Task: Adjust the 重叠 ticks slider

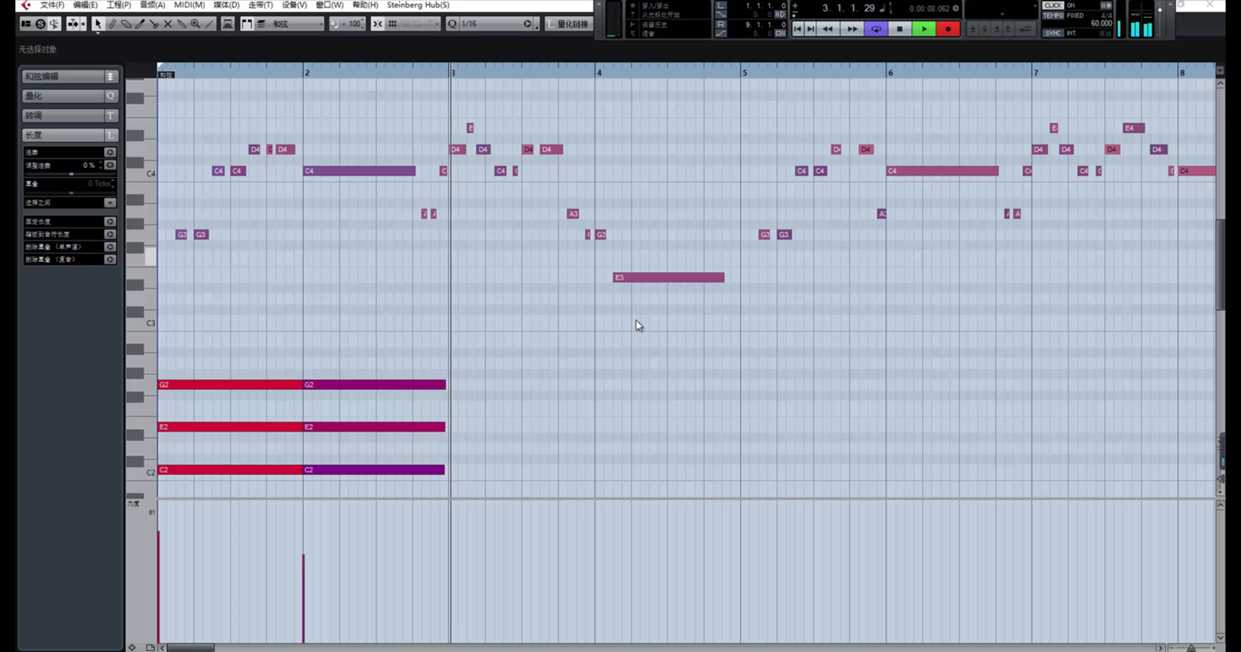Action: click(x=70, y=193)
